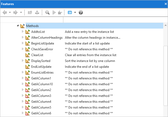Select the AddtoList method name
Screen dimensions: 168x117
(x=38, y=32)
